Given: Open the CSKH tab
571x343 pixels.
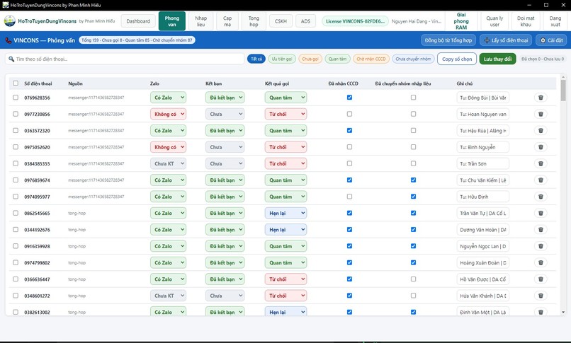Looking at the screenshot, I should pos(281,21).
